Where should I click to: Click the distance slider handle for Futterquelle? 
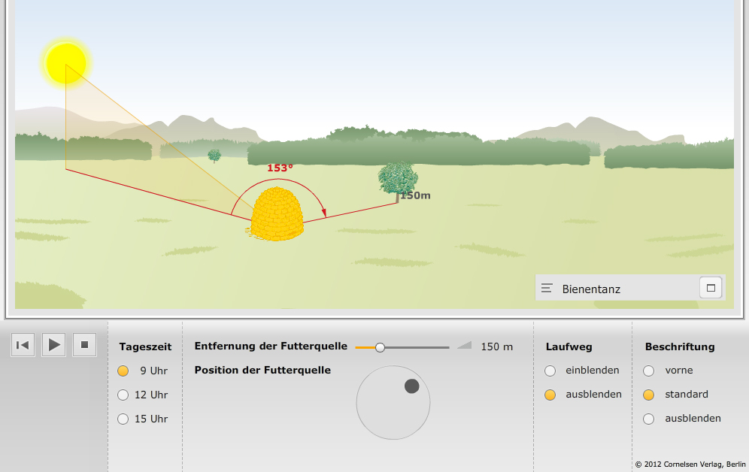[x=380, y=347]
